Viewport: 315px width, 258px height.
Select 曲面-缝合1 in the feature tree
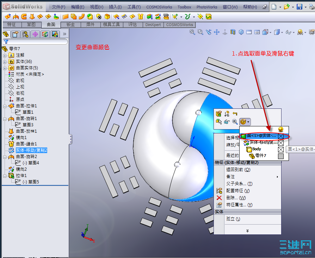point(26,144)
